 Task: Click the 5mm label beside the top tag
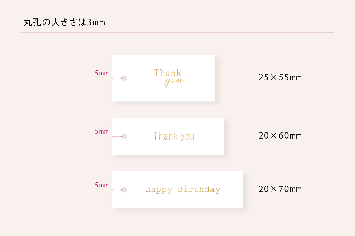click(x=102, y=73)
